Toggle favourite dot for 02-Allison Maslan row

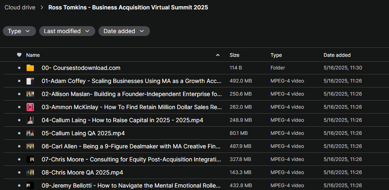coord(19,94)
